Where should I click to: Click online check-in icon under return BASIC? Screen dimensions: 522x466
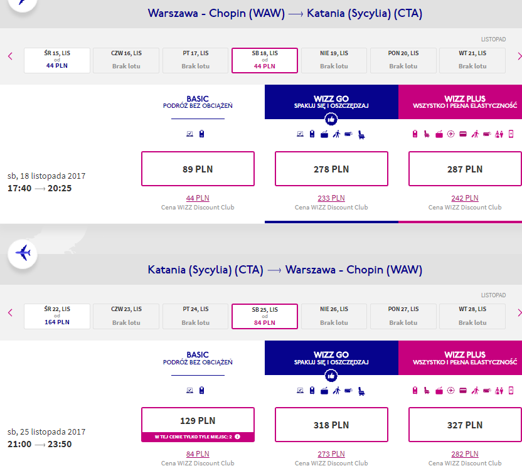189,391
